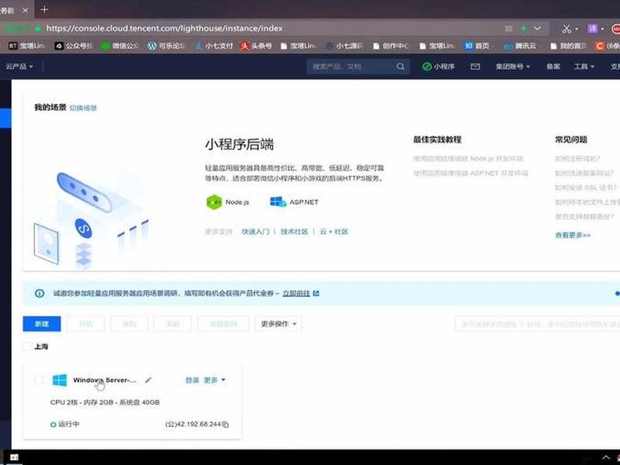Image resolution: width=620 pixels, height=465 pixels.
Task: Open the 备案 menu item
Action: tap(553, 67)
